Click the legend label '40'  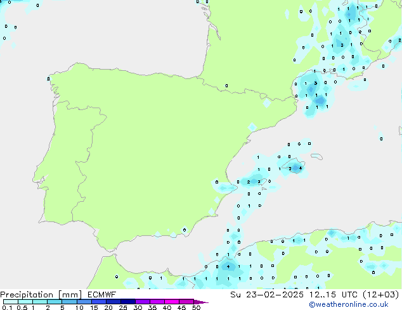click(x=167, y=307)
